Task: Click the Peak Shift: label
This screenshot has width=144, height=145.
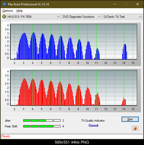Action: tap(11, 126)
